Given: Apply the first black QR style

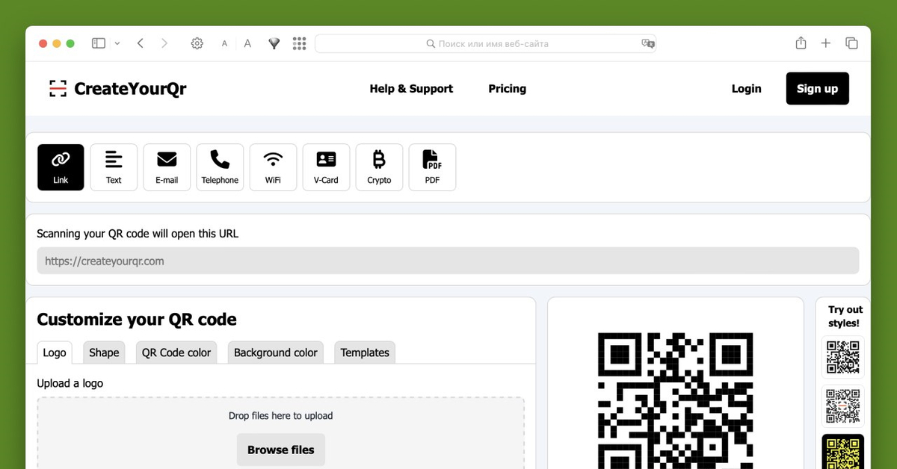Looking at the screenshot, I should tap(843, 357).
